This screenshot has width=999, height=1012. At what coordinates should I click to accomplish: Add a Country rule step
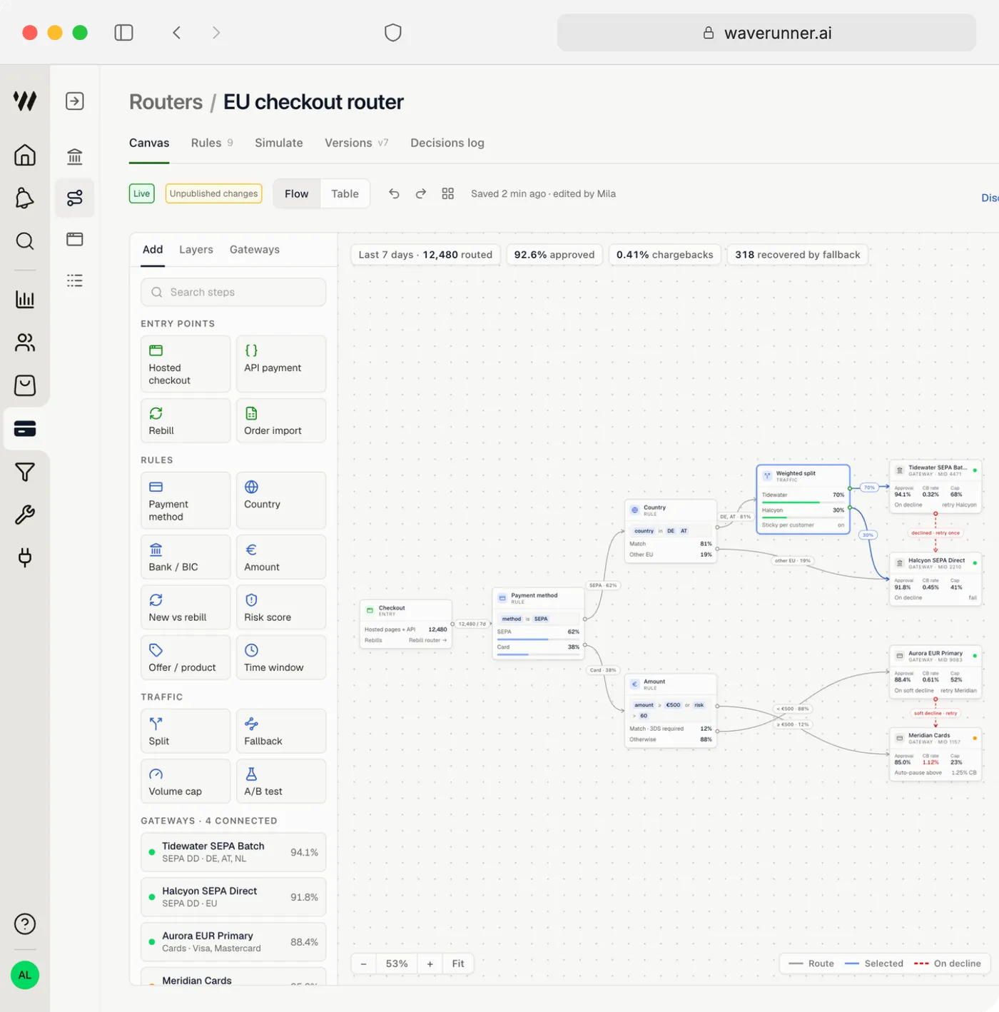[x=281, y=500]
